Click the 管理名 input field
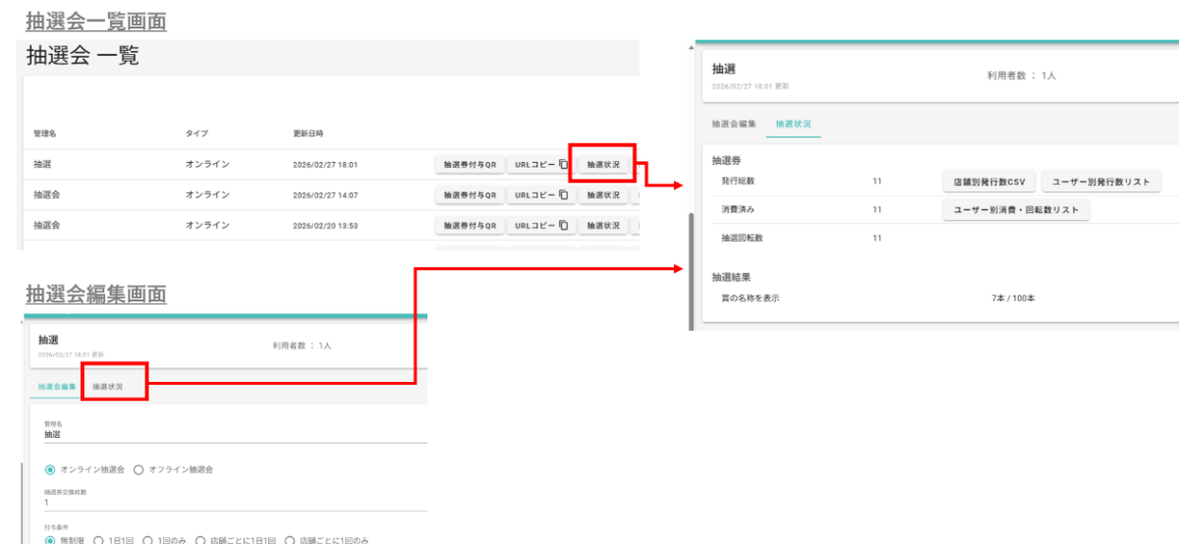1179x544 pixels. pyautogui.click(x=233, y=433)
